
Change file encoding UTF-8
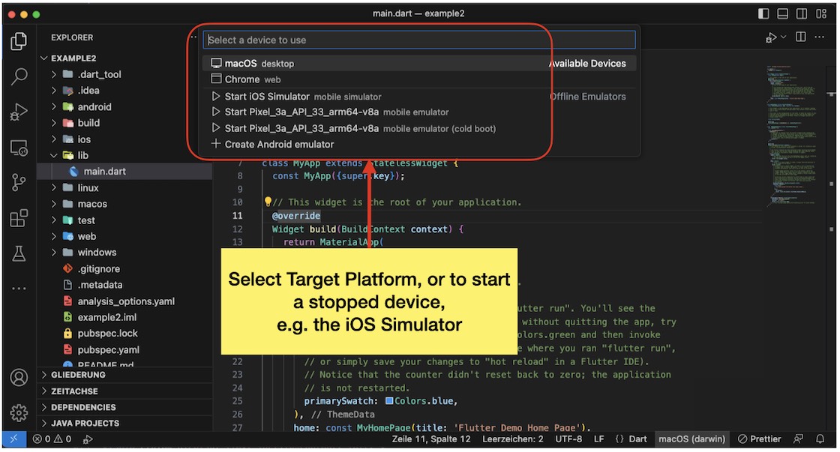[x=568, y=439]
